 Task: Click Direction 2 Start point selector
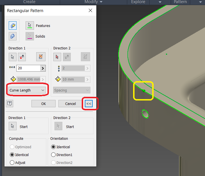(x=58, y=126)
